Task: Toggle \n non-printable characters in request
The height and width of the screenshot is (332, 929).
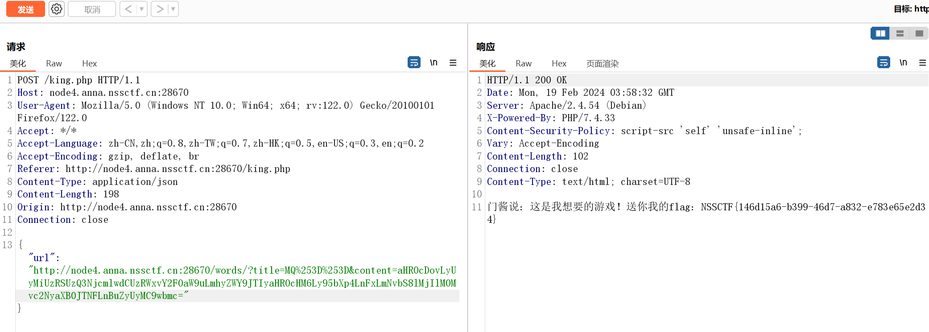Action: click(x=434, y=62)
